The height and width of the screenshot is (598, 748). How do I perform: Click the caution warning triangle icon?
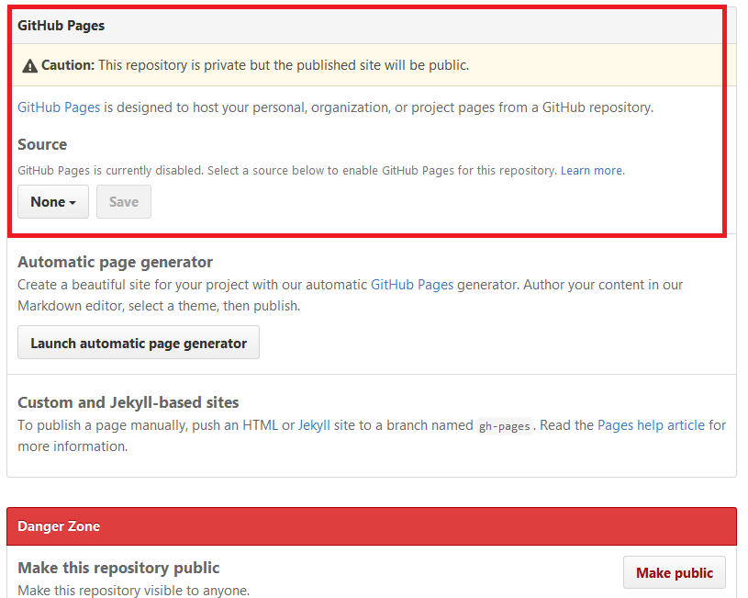click(29, 65)
